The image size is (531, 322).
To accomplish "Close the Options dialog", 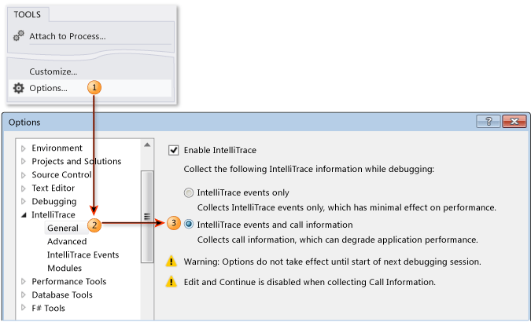I will coord(514,122).
